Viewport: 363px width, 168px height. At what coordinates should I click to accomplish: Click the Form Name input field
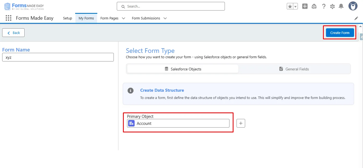click(x=58, y=57)
